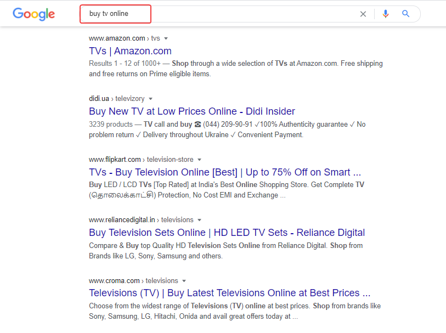Open the dropdown arrow beside didi.ua breadcrumb
This screenshot has height=333, width=446.
pos(151,99)
